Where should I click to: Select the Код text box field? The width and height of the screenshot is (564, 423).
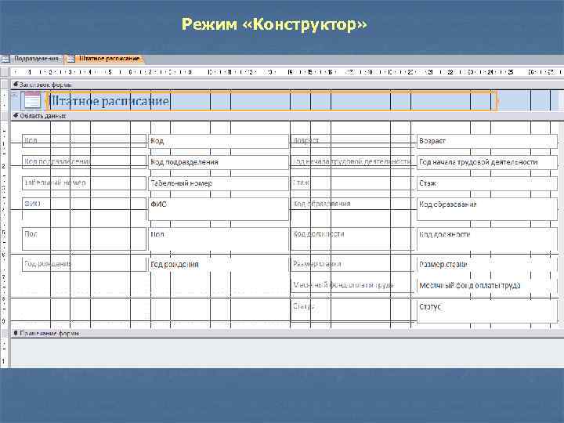[x=219, y=141]
